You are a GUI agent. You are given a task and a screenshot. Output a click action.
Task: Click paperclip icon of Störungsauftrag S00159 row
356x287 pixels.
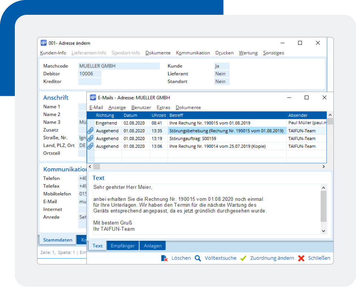pos(90,138)
